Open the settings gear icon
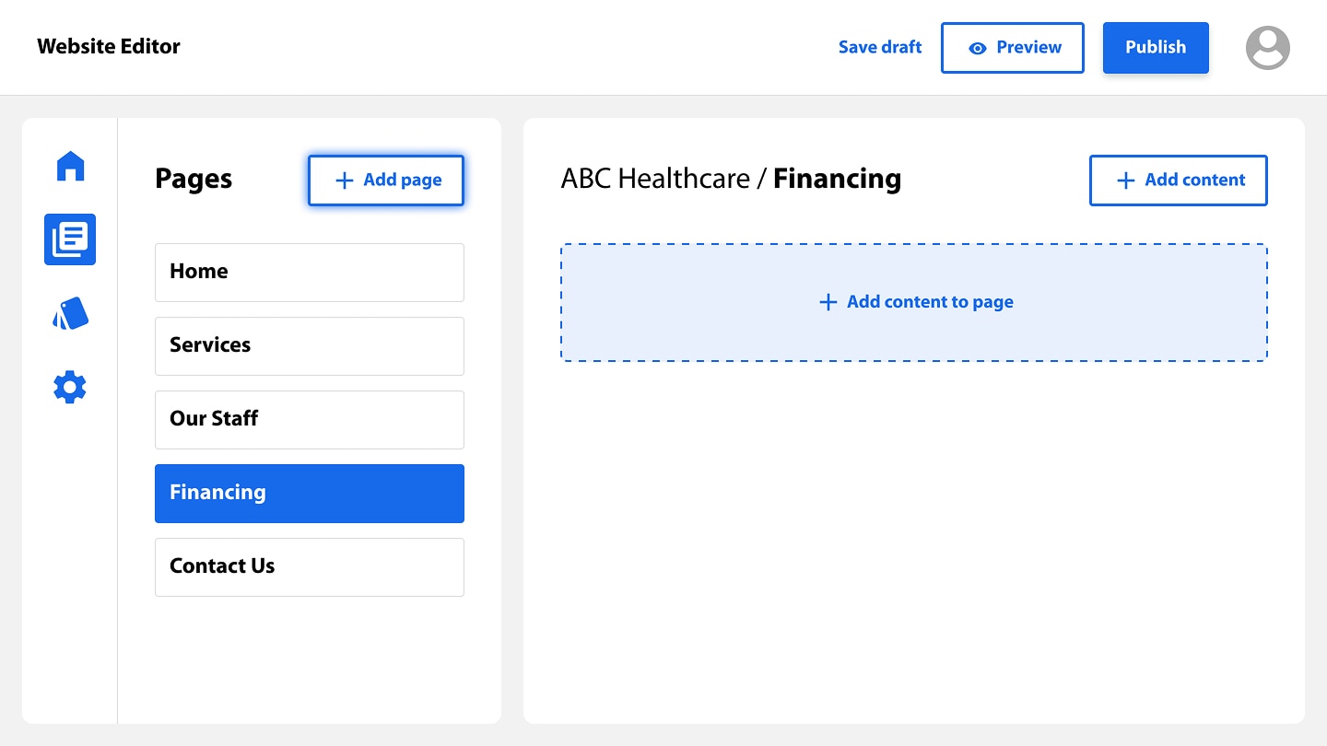The width and height of the screenshot is (1327, 746). click(x=70, y=388)
